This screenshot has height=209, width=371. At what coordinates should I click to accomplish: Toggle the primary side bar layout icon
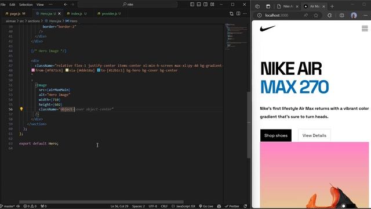point(192,5)
